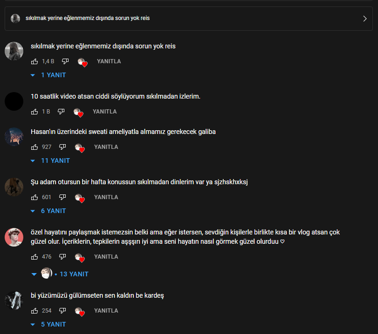Dislike the 'sıkılmak yerine' first comment
This screenshot has height=334, width=378.
65,61
